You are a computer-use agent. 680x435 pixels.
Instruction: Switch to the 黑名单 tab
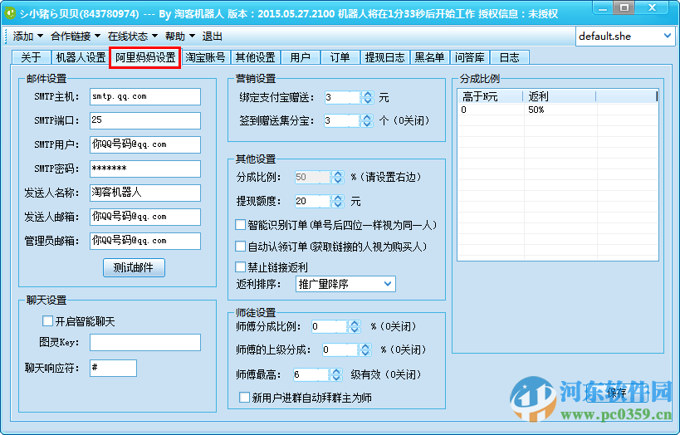429,57
